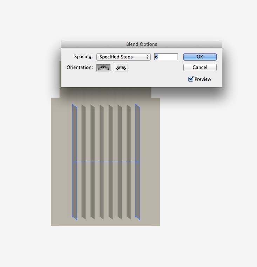Toggle the Preview checkbox

(191, 79)
